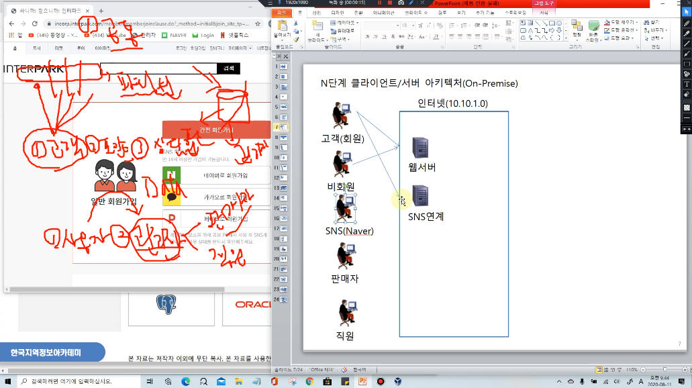
Task: Open Chrome apps grid in bookmarks bar
Action: (x=11, y=35)
